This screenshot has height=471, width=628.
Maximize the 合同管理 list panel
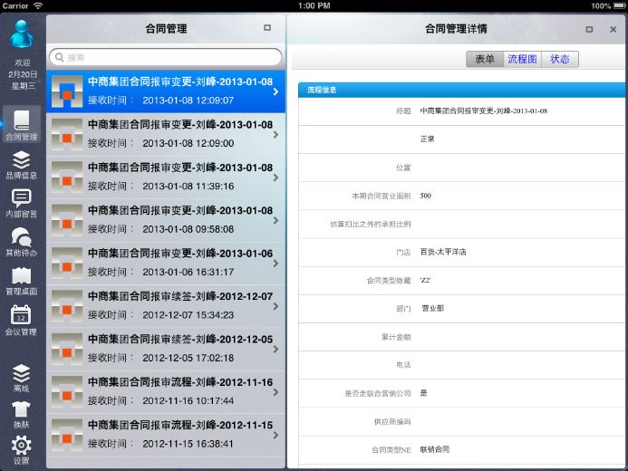(x=266, y=28)
